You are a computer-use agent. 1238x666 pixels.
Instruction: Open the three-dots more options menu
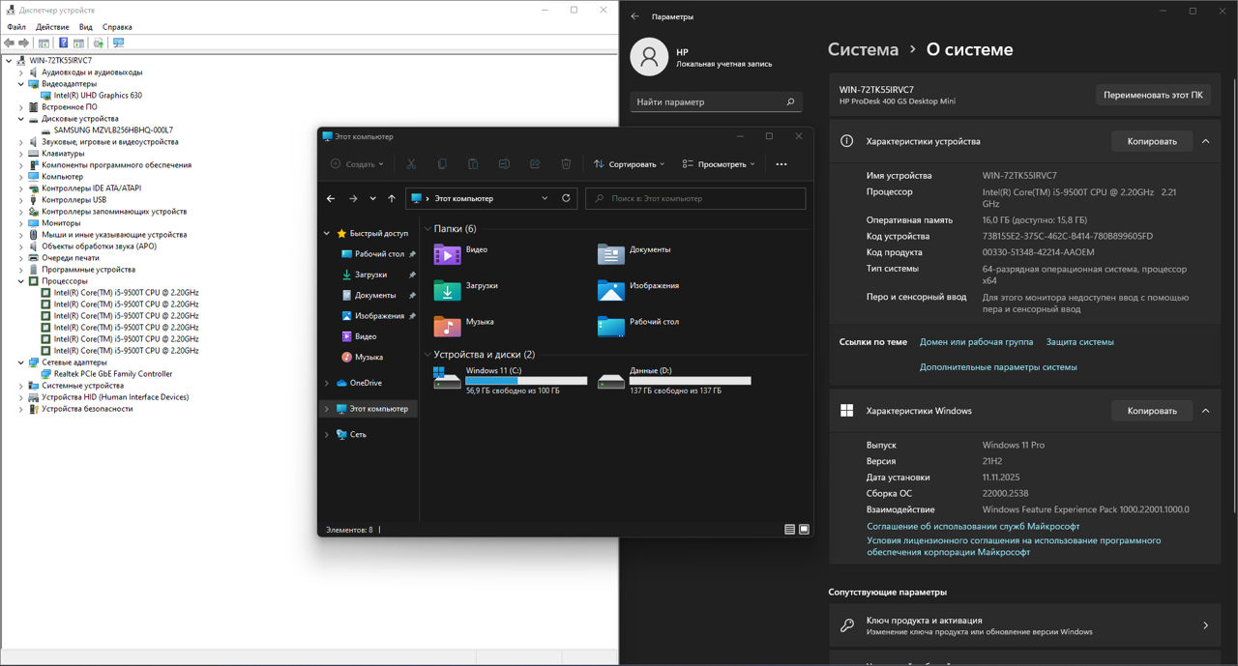[x=781, y=164]
